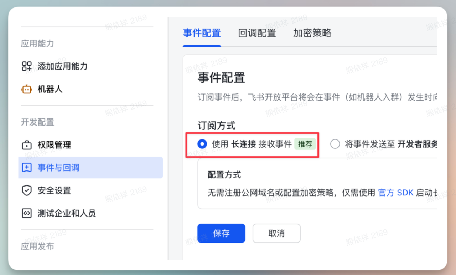This screenshot has height=275, width=456.
Task: Click the code brackets icon for 测试企业和人员
Action: coord(27,213)
